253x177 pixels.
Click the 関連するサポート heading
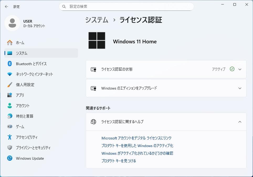(98, 108)
